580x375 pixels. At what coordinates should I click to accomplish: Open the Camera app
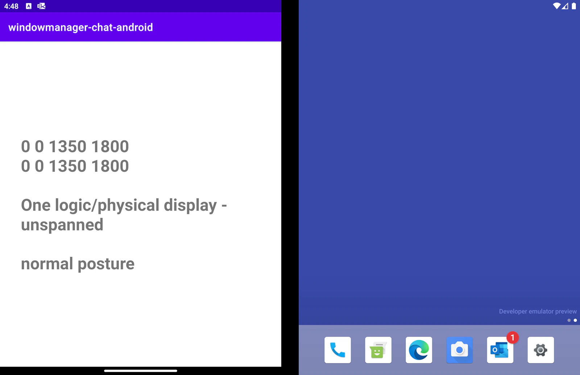point(459,350)
